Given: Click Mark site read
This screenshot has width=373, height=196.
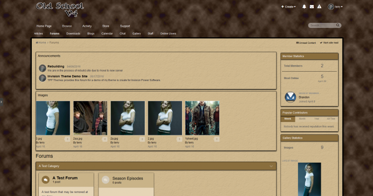Looking at the screenshot, I should tap(329, 43).
